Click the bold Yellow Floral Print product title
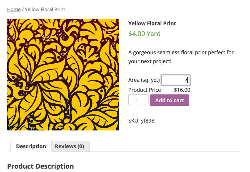The width and height of the screenshot is (250, 172). [152, 24]
